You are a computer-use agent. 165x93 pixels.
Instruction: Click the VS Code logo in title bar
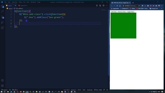coord(2,2)
